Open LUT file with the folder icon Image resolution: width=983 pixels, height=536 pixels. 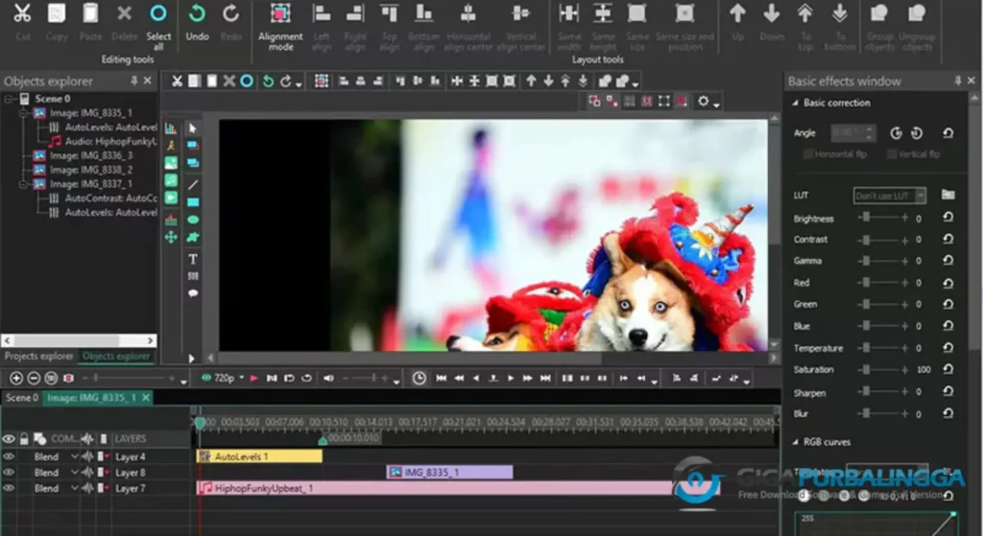pos(947,195)
